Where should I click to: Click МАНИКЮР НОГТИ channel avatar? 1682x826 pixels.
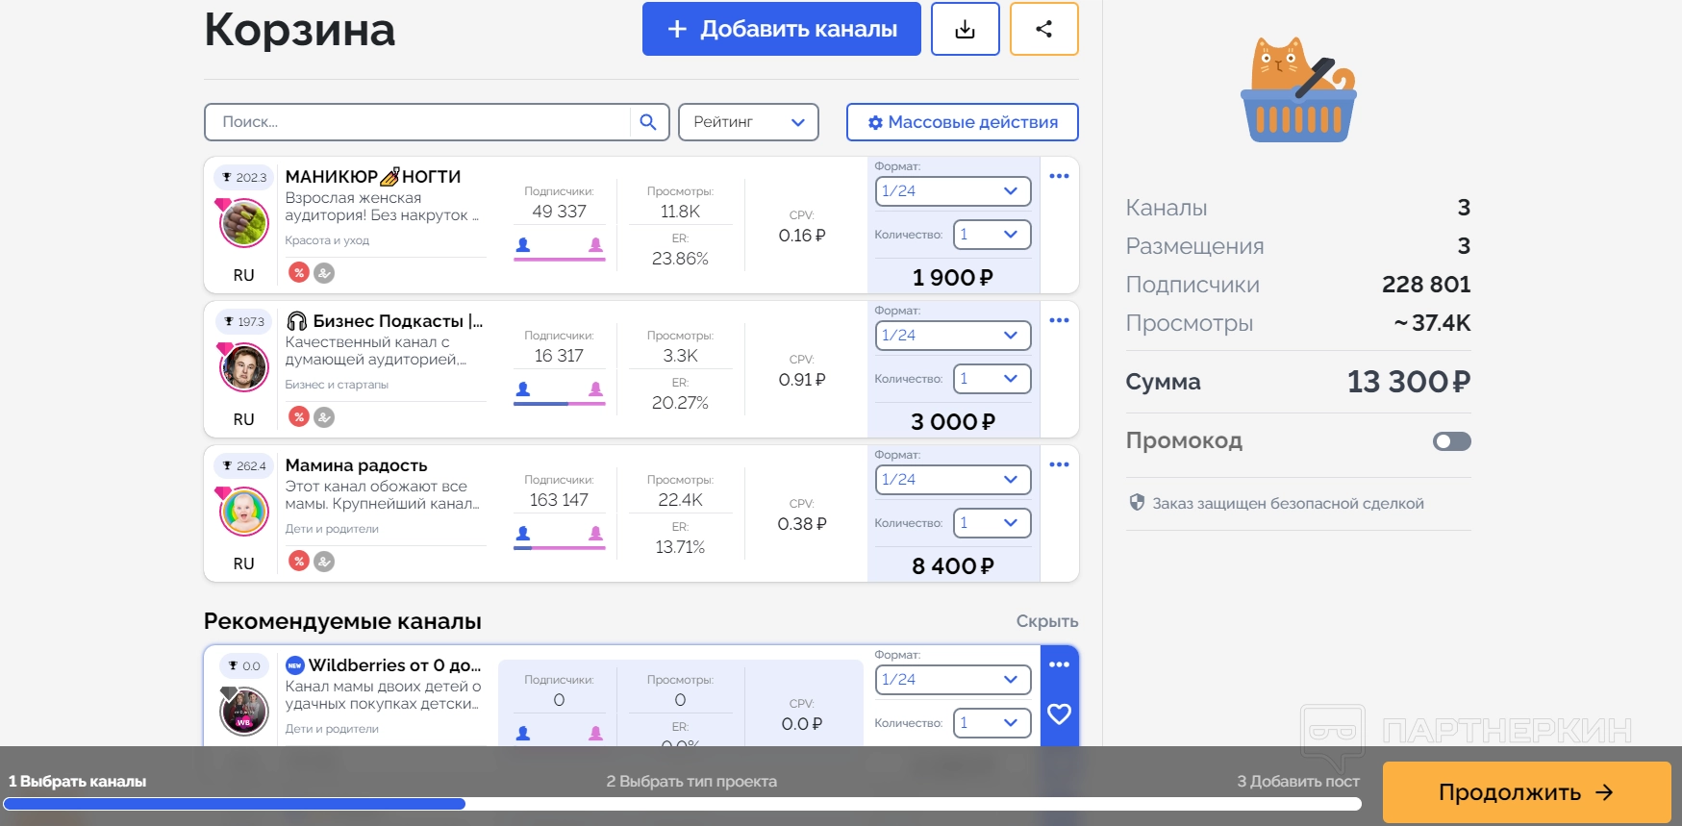[244, 223]
